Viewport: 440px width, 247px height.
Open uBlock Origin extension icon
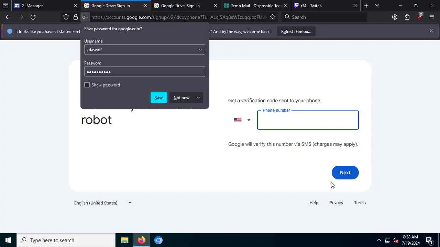pyautogui.click(x=419, y=16)
